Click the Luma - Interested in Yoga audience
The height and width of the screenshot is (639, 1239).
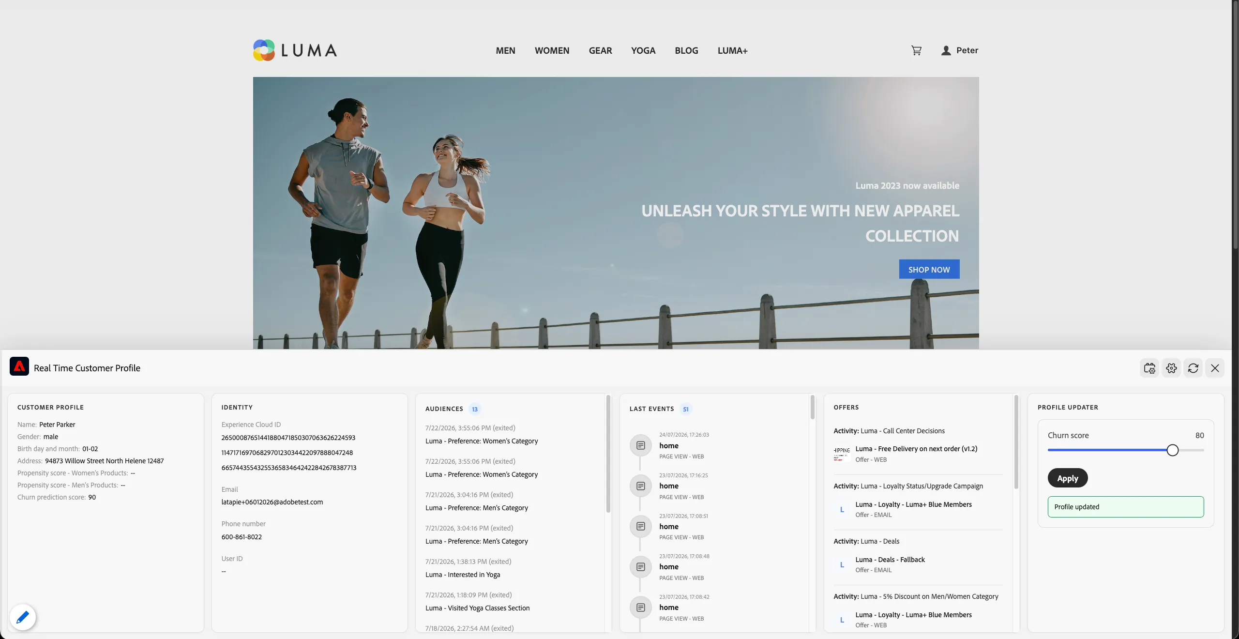pyautogui.click(x=463, y=575)
